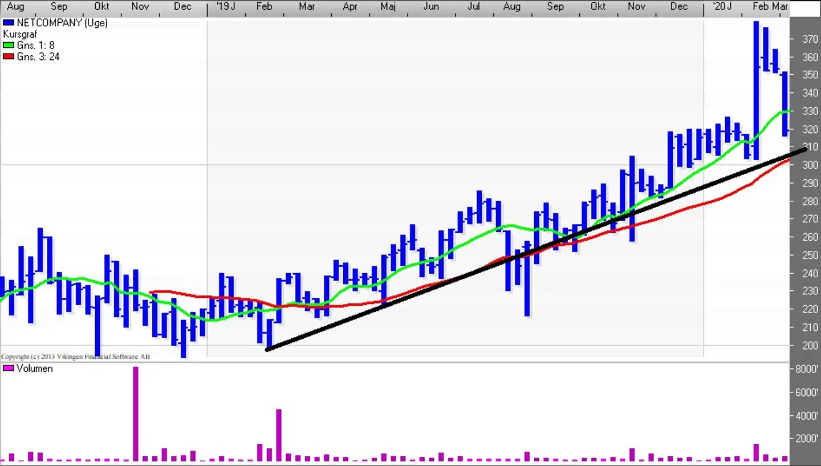This screenshot has width=821, height=466.
Task: Click the '19 J year marker on time axis
Action: (225, 6)
